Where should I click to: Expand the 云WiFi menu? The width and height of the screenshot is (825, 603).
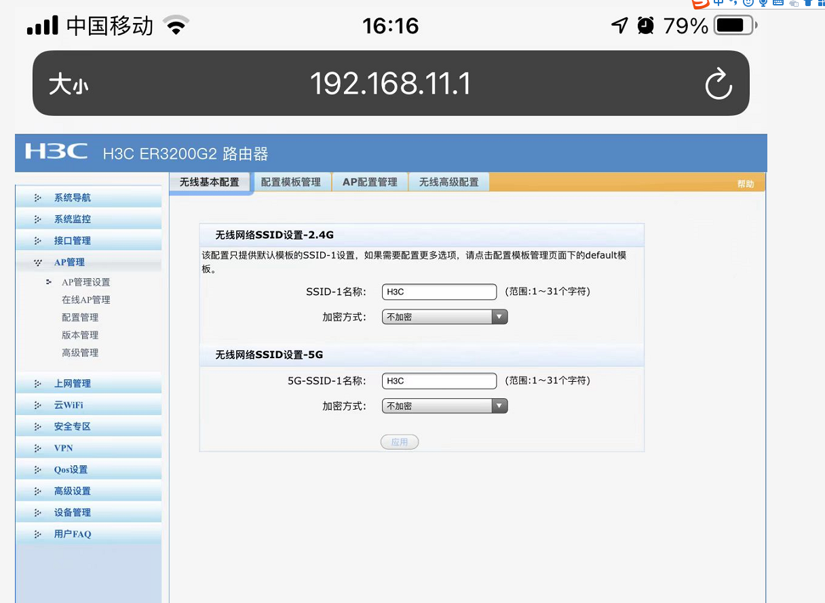(x=88, y=405)
